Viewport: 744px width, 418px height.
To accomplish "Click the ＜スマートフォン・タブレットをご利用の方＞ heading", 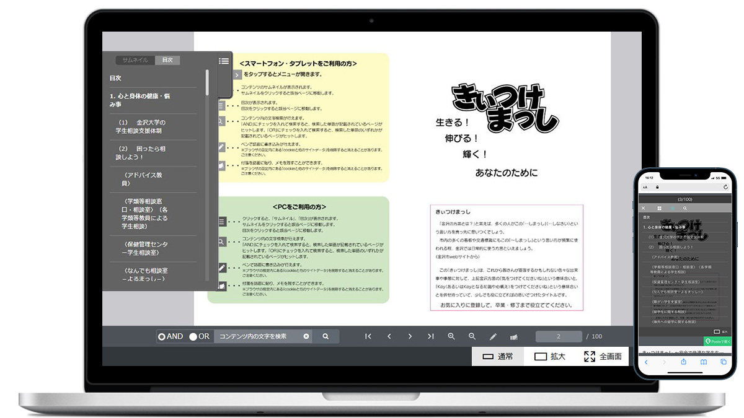I will [x=298, y=63].
